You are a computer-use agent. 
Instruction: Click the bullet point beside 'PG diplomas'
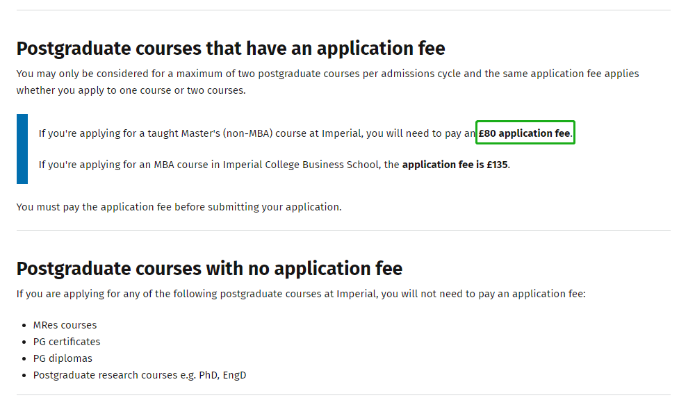23,359
